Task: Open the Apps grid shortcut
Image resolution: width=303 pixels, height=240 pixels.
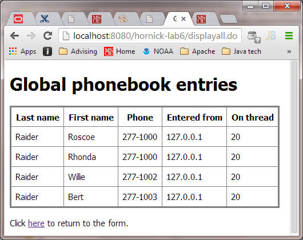Action: click(22, 51)
